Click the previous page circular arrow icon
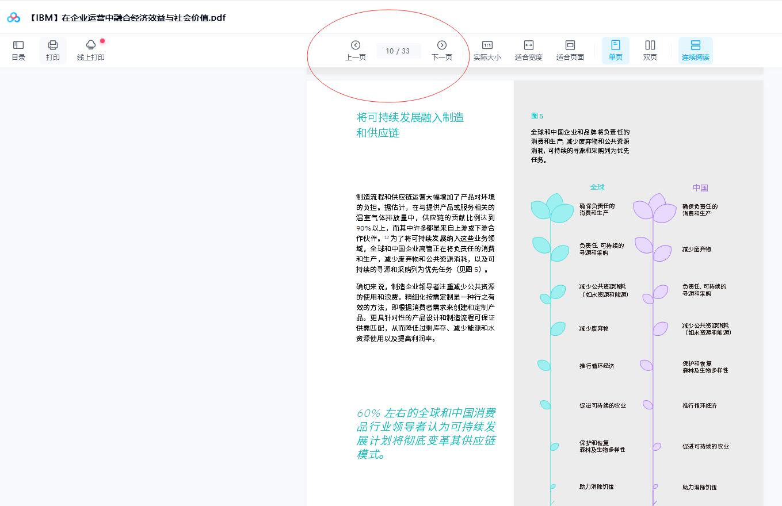782x506 pixels. click(x=355, y=44)
